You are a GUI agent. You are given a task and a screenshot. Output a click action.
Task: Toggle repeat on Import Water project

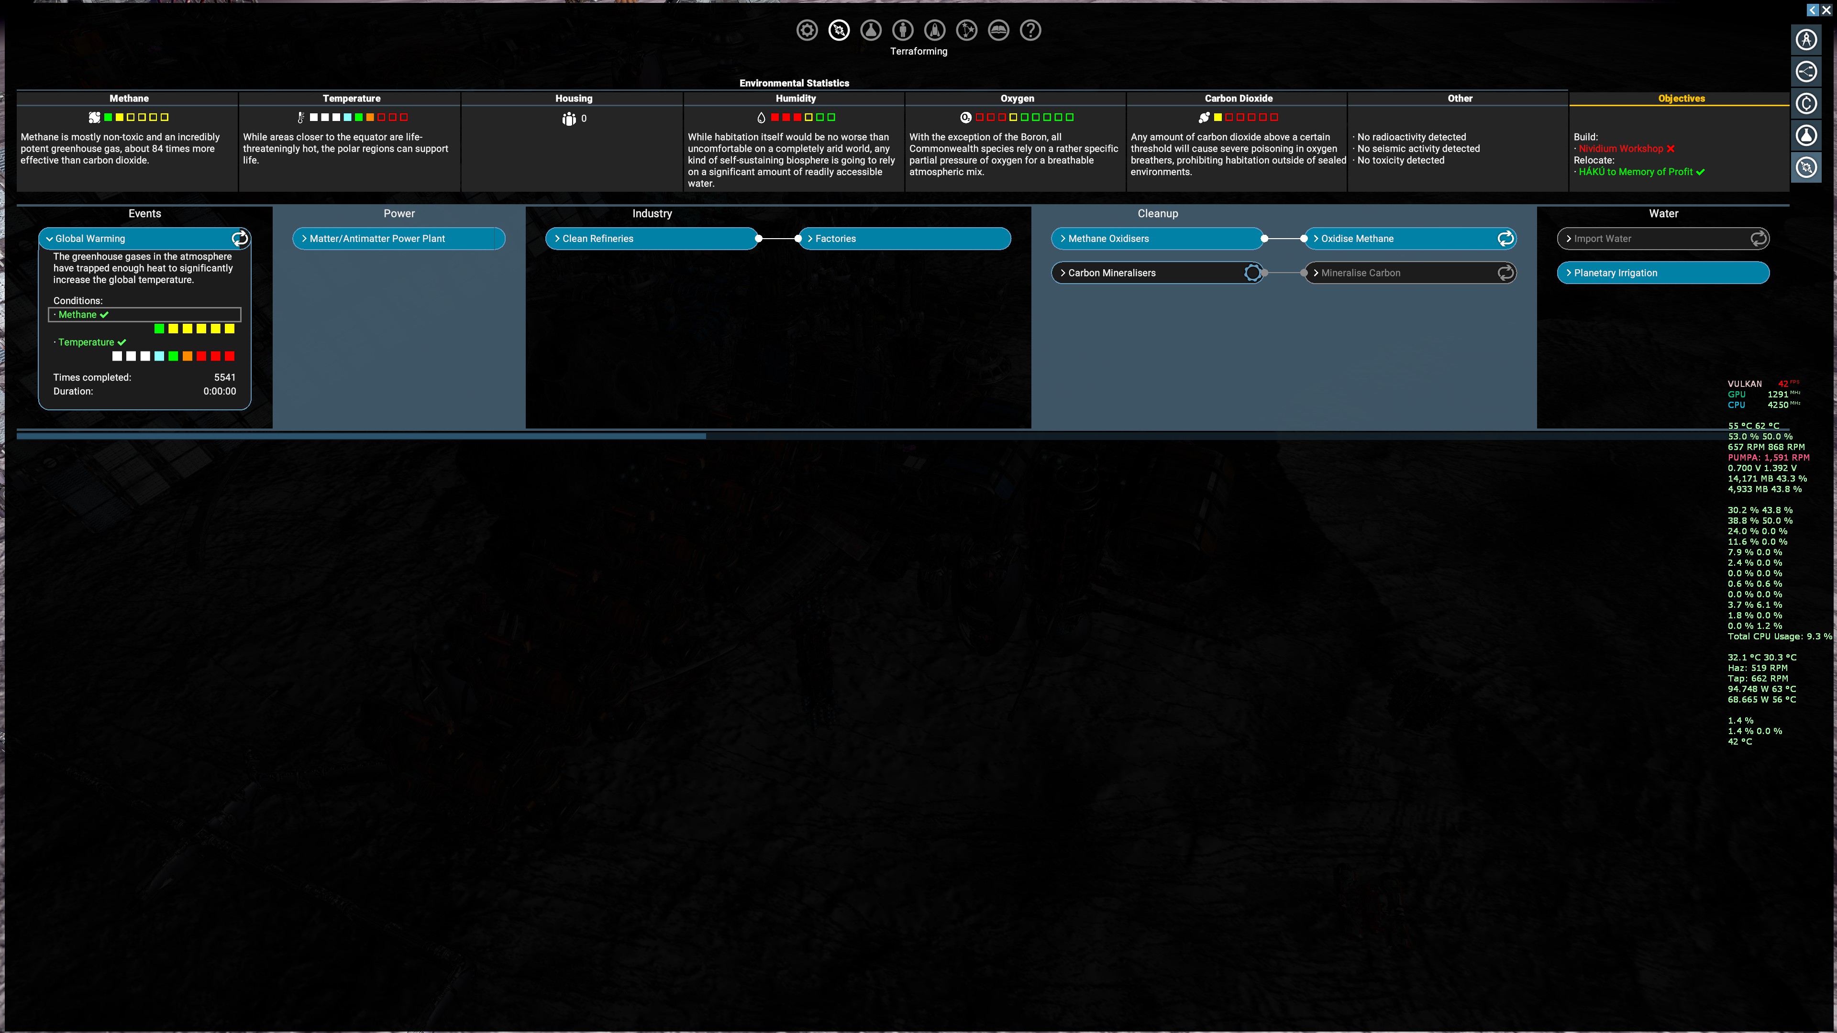[1759, 239]
